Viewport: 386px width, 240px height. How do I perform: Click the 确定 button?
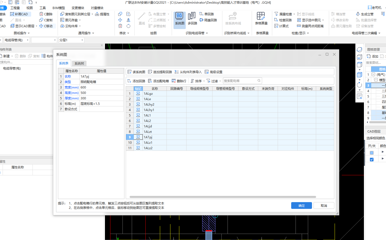(x=302, y=205)
